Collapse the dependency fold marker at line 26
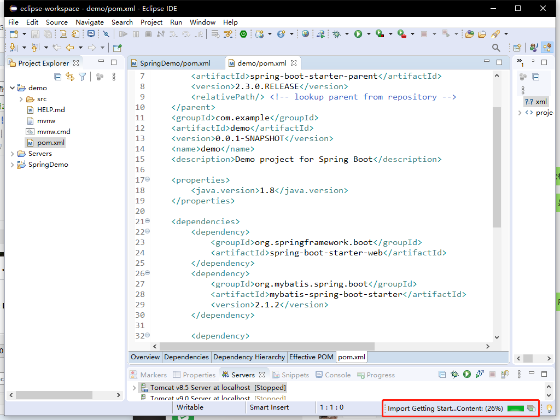The width and height of the screenshot is (560, 420). click(148, 273)
